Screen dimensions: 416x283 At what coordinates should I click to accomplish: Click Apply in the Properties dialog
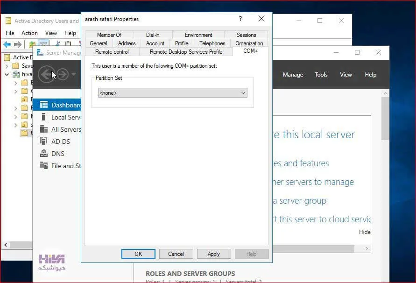coord(213,254)
